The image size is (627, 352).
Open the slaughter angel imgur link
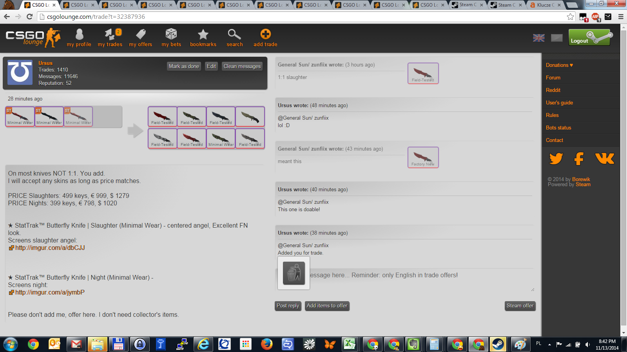pos(50,248)
